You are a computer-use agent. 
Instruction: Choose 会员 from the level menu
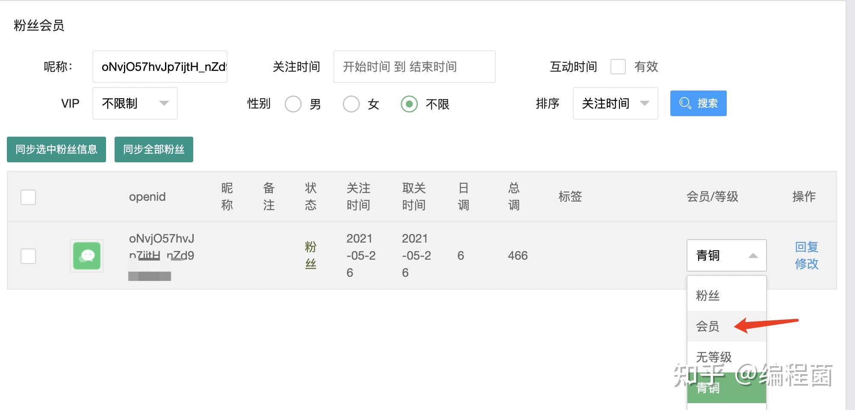click(x=708, y=326)
